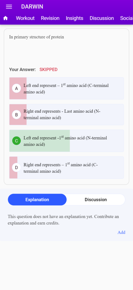This screenshot has width=133, height=290.
Task: Open Discussion in the top navigation
Action: pyautogui.click(x=102, y=18)
